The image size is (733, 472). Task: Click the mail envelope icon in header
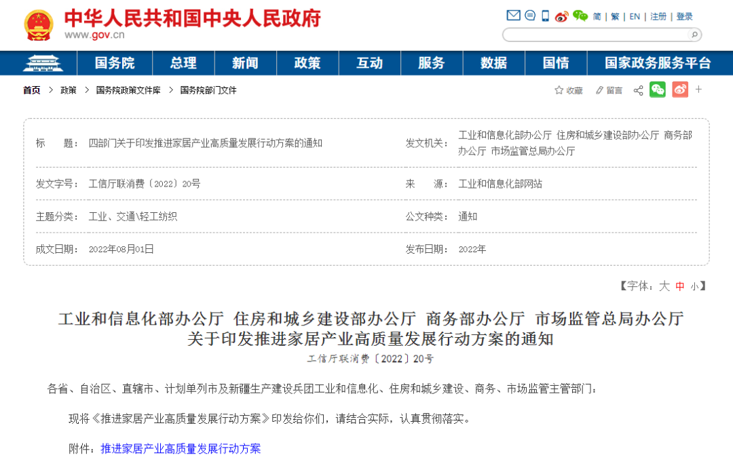click(x=513, y=16)
